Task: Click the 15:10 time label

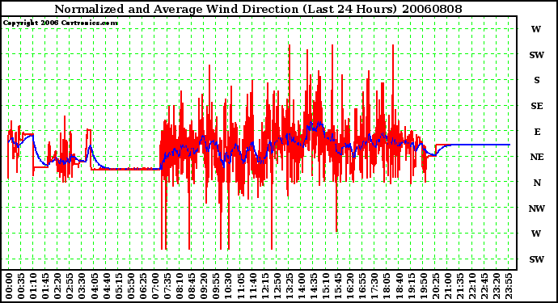Action: (326, 286)
